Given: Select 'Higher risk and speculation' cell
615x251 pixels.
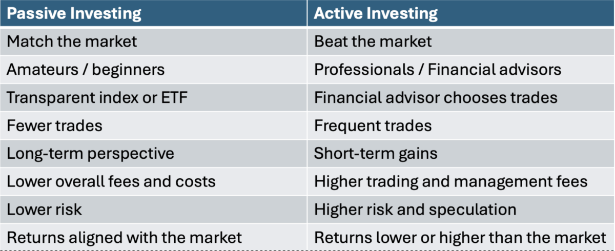Looking at the screenshot, I should (461, 210).
